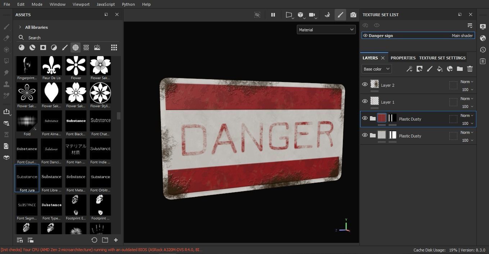Add a new fill layer
The width and height of the screenshot is (489, 254).
tap(440, 69)
